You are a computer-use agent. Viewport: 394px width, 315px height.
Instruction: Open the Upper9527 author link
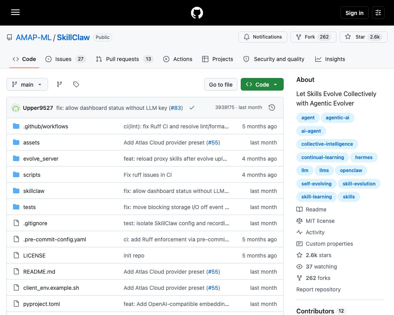point(38,108)
